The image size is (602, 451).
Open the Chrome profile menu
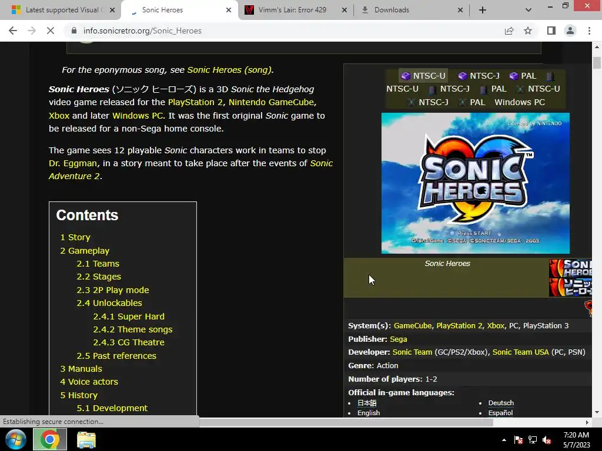pyautogui.click(x=570, y=31)
